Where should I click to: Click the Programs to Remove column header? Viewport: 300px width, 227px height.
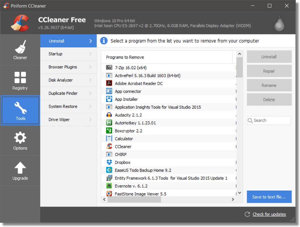coord(167,57)
